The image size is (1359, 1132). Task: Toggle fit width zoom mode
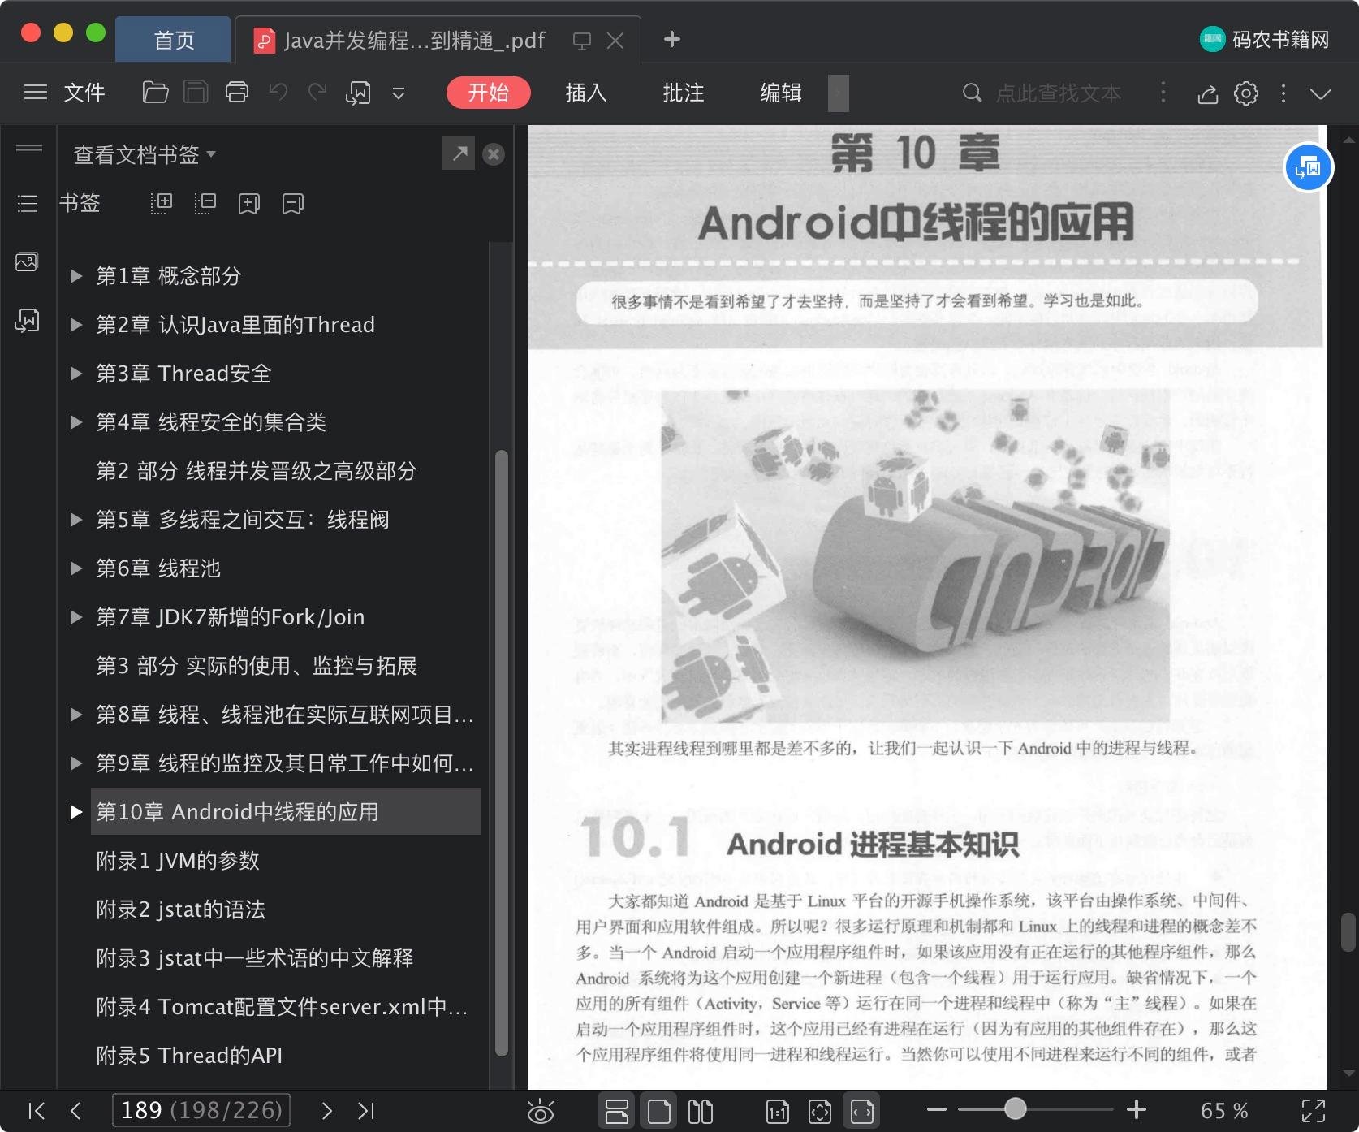point(861,1110)
